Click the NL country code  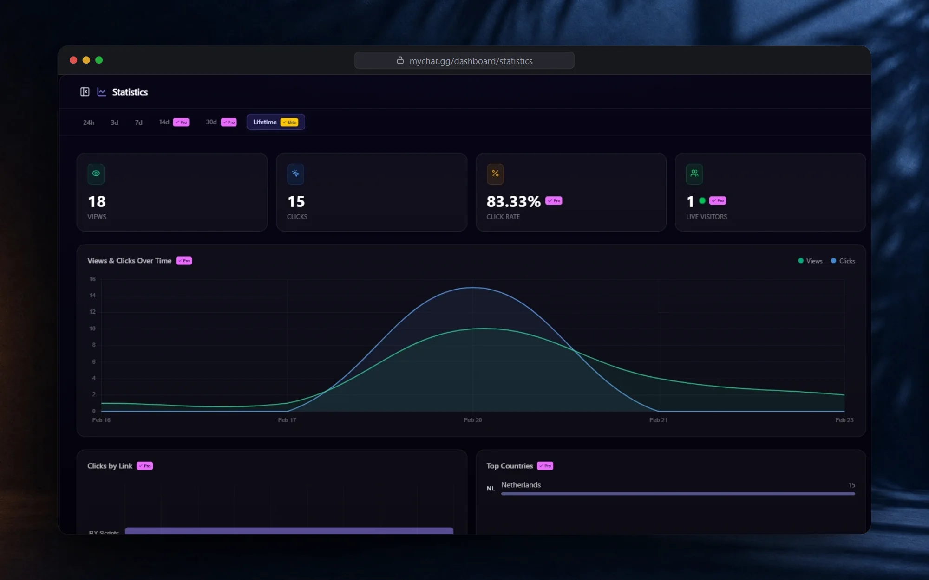pyautogui.click(x=491, y=489)
